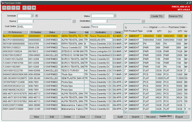The height and width of the screenshot is (122, 192).
Task: Toggle Ti Gen checkbox for 5674361000000000 row
Action: tap(126, 44)
